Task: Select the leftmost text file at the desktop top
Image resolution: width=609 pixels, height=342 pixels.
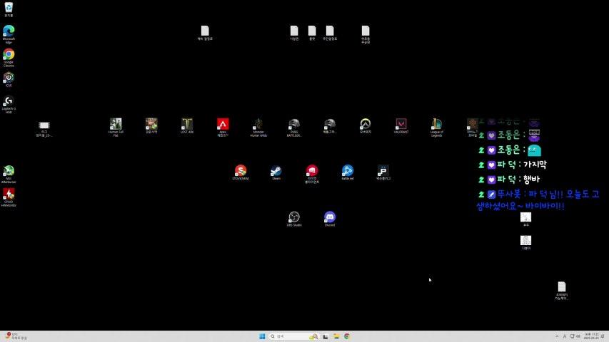Action: (205, 33)
